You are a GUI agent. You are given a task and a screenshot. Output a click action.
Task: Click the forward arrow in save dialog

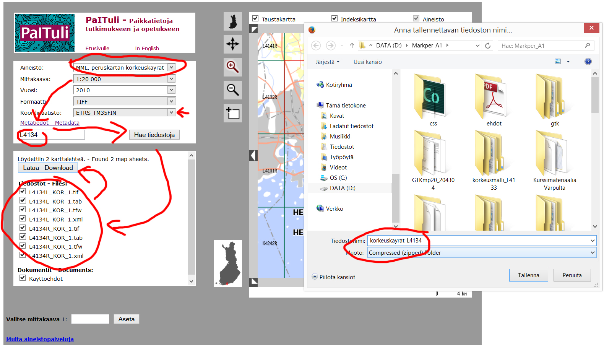pyautogui.click(x=331, y=46)
